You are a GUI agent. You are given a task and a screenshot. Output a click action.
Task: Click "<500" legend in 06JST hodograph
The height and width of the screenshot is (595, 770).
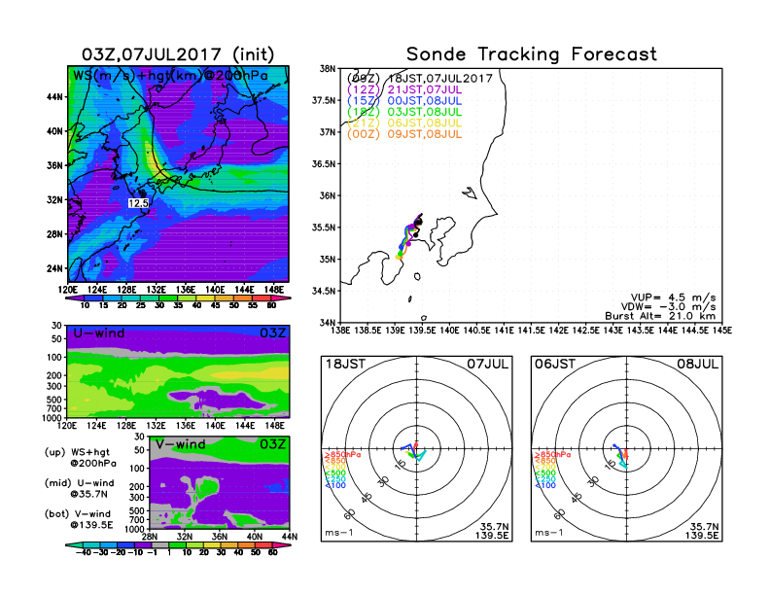point(545,473)
